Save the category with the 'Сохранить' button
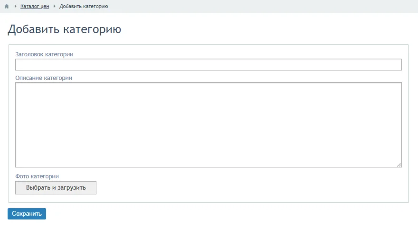 [x=27, y=214]
